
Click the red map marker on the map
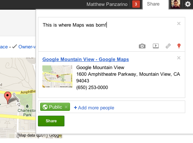pos(8,98)
